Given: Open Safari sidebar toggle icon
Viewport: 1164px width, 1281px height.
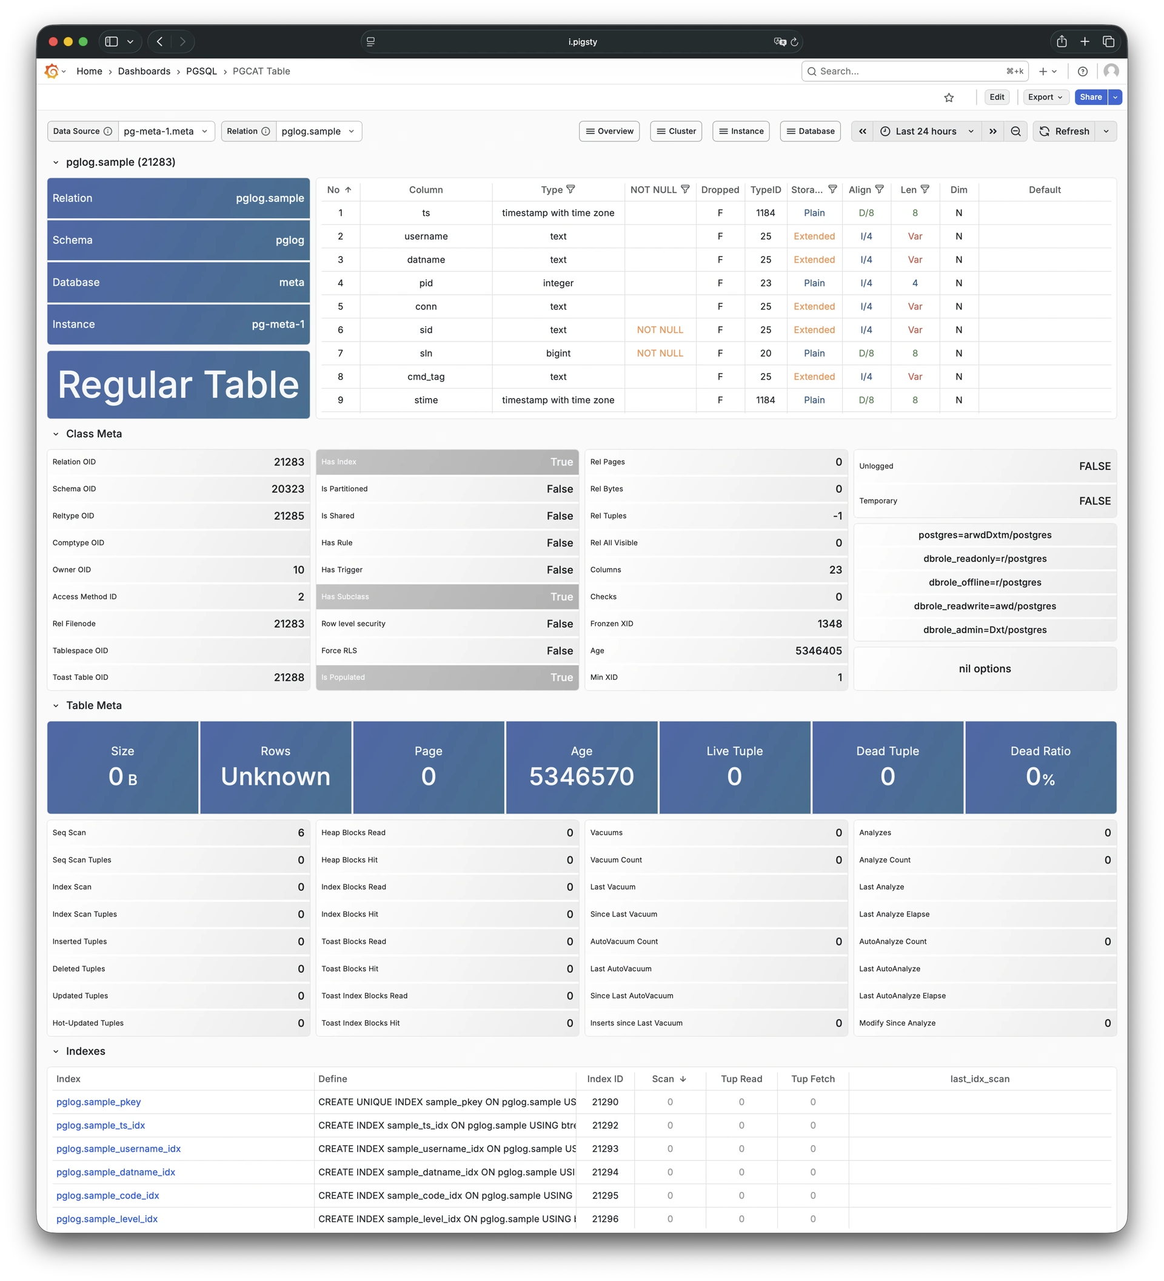Looking at the screenshot, I should 112,41.
